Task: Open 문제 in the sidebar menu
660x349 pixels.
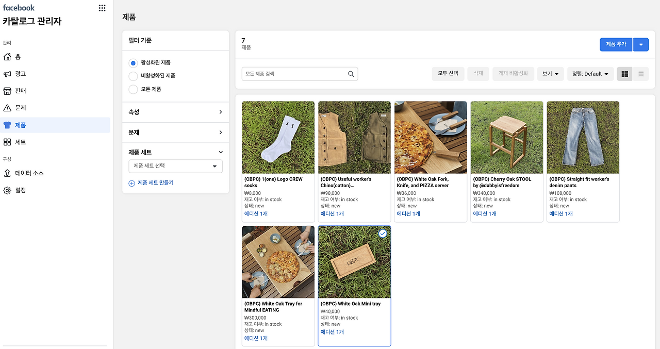Action: click(21, 108)
